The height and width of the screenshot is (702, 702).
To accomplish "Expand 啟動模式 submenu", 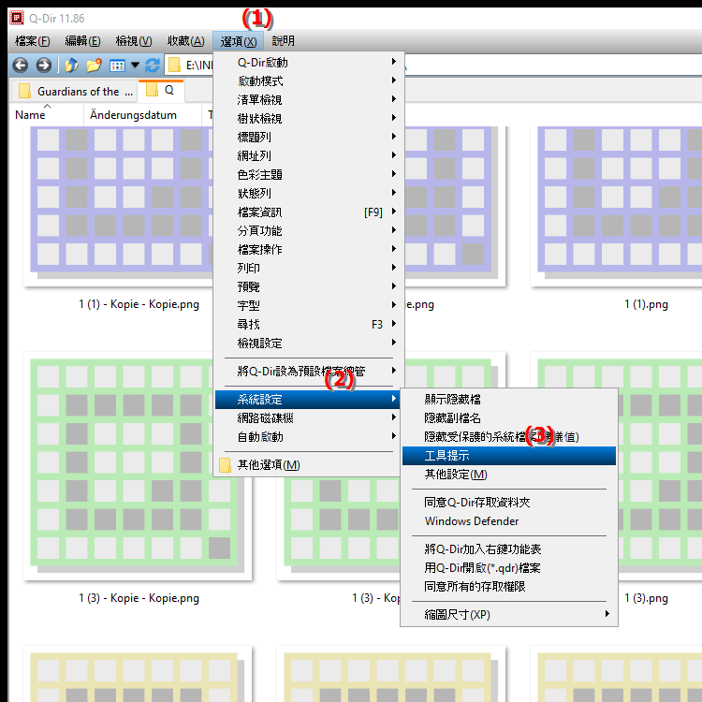I will pyautogui.click(x=309, y=81).
